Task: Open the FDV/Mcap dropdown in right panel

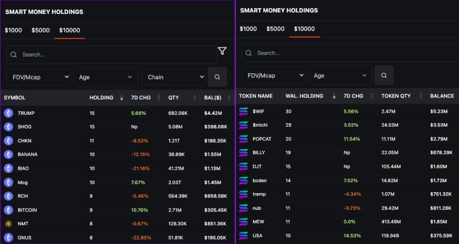Action: coord(274,75)
